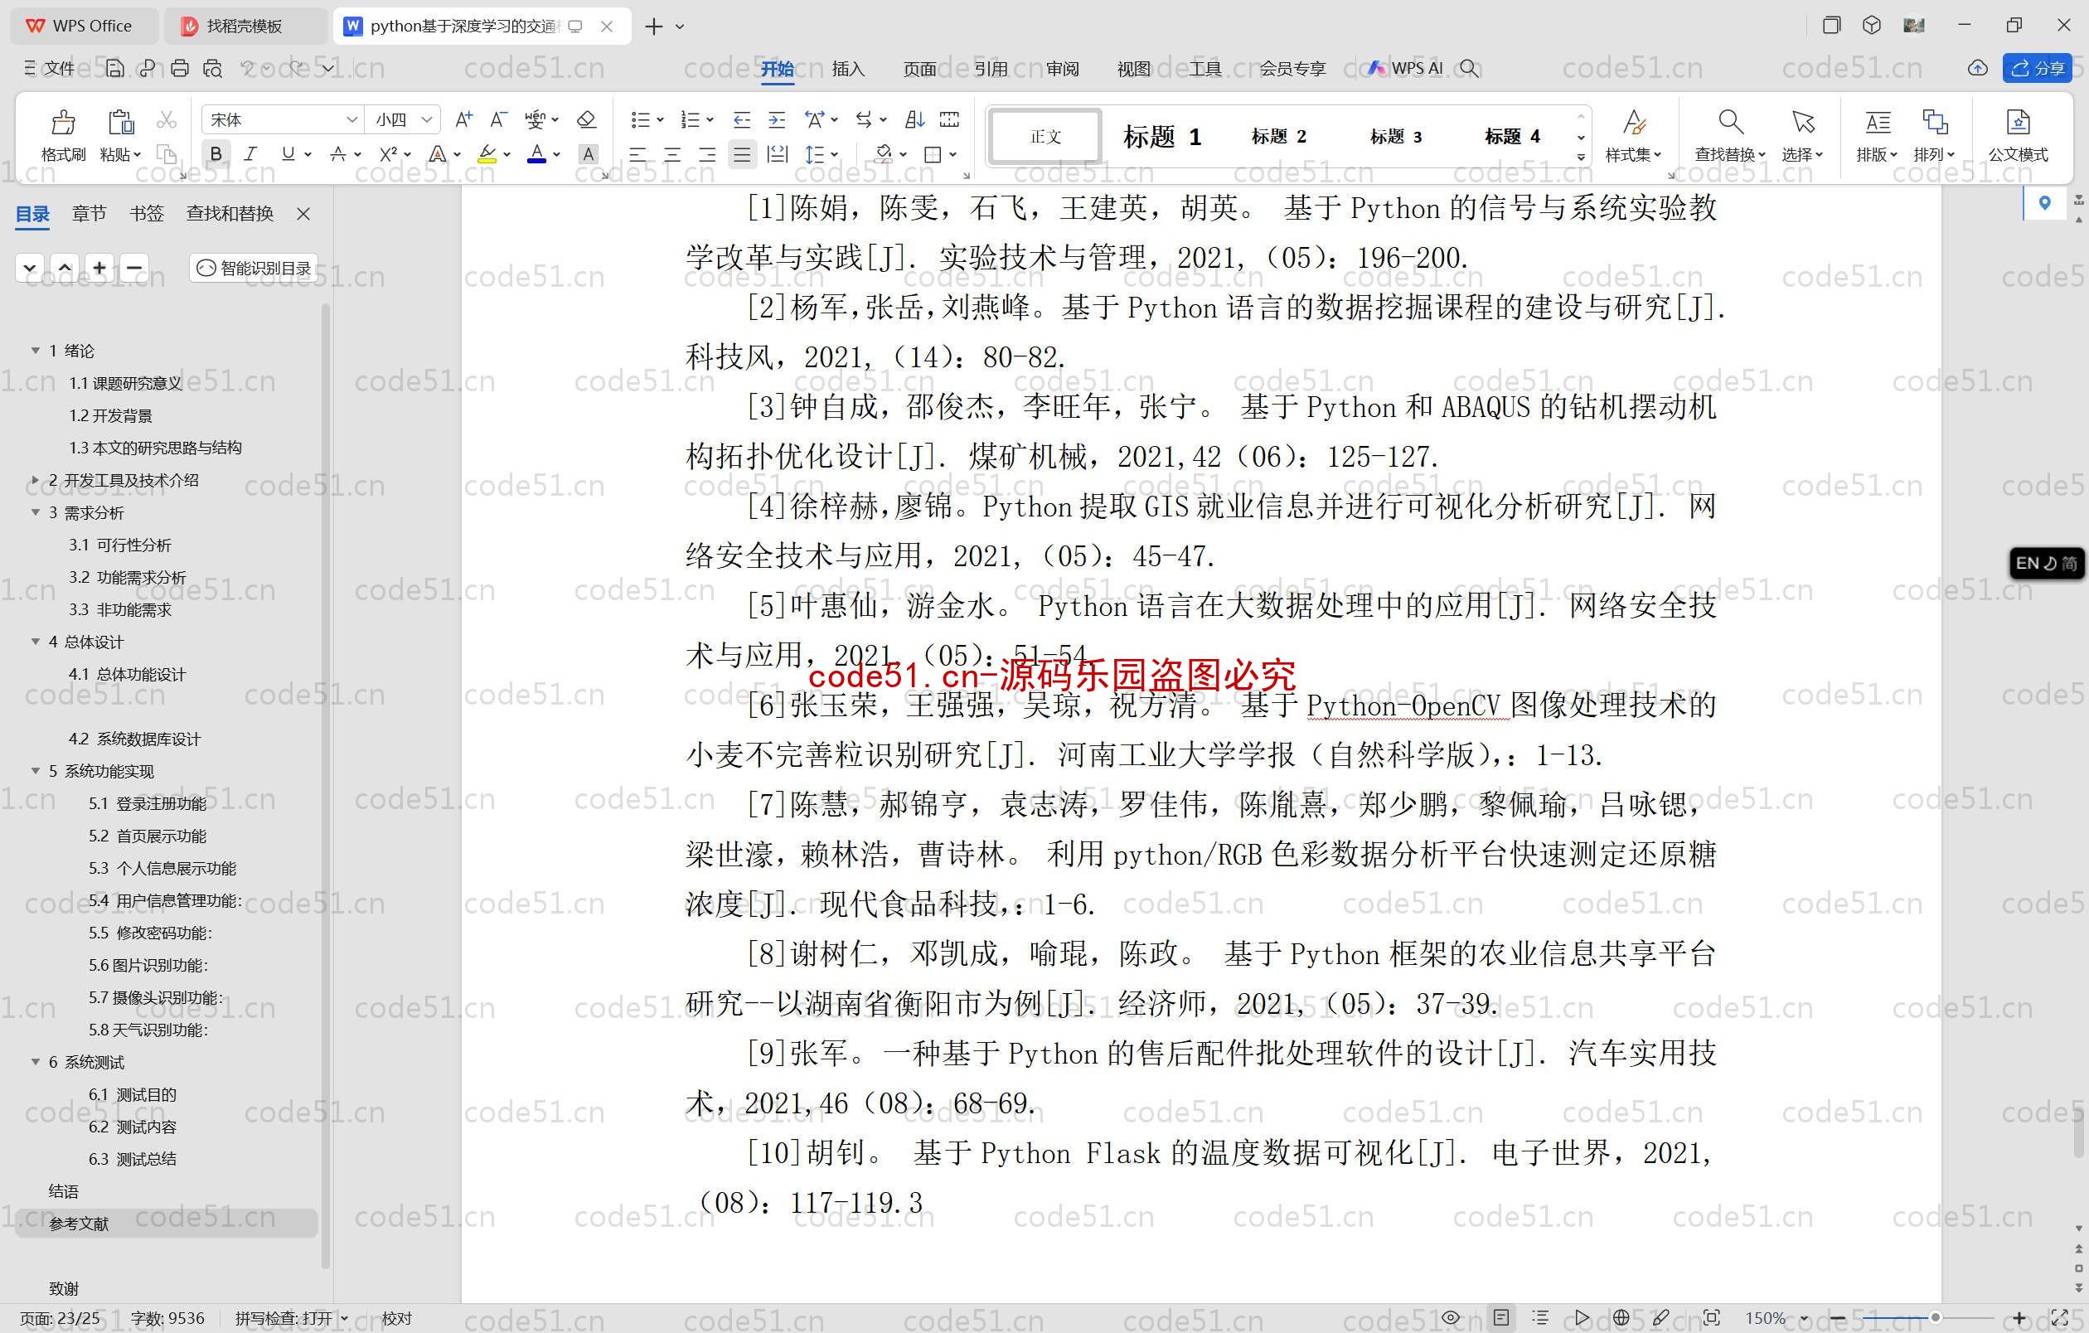2089x1333 pixels.
Task: Click the Save icon in quick access bar
Action: (x=114, y=68)
